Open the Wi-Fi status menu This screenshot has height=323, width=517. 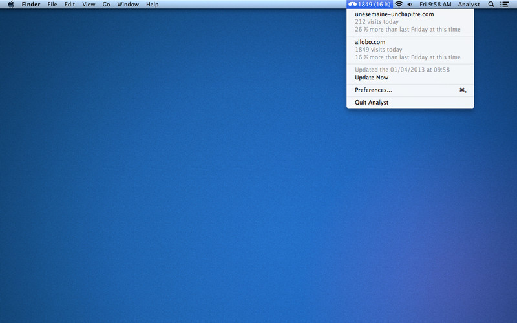click(399, 5)
